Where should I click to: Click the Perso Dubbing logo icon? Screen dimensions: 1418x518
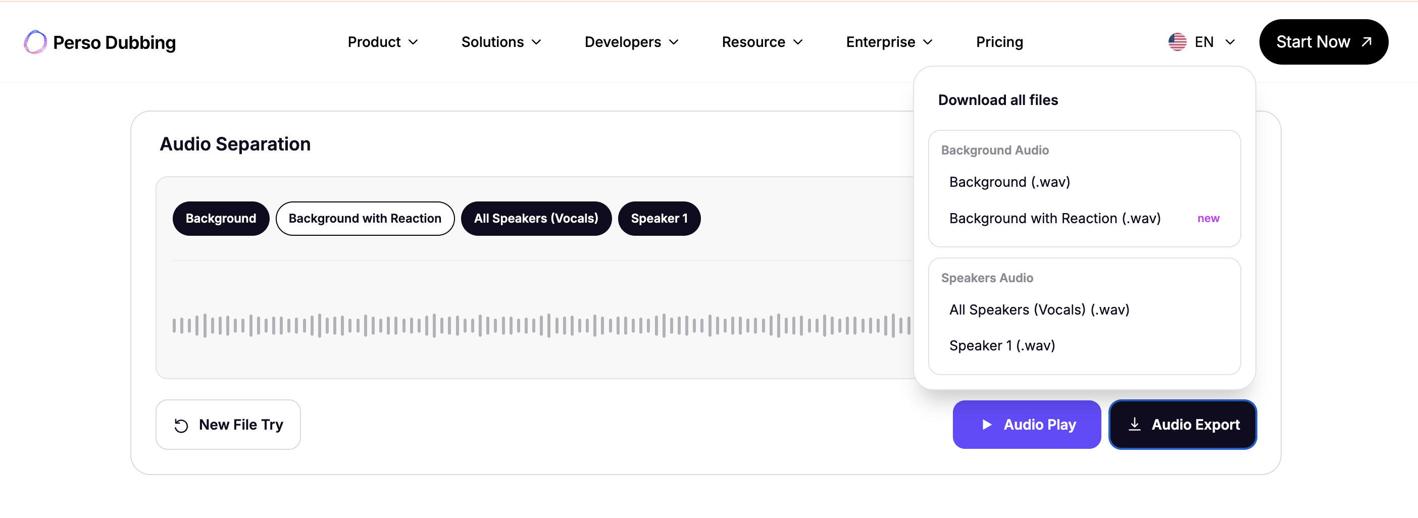point(35,42)
